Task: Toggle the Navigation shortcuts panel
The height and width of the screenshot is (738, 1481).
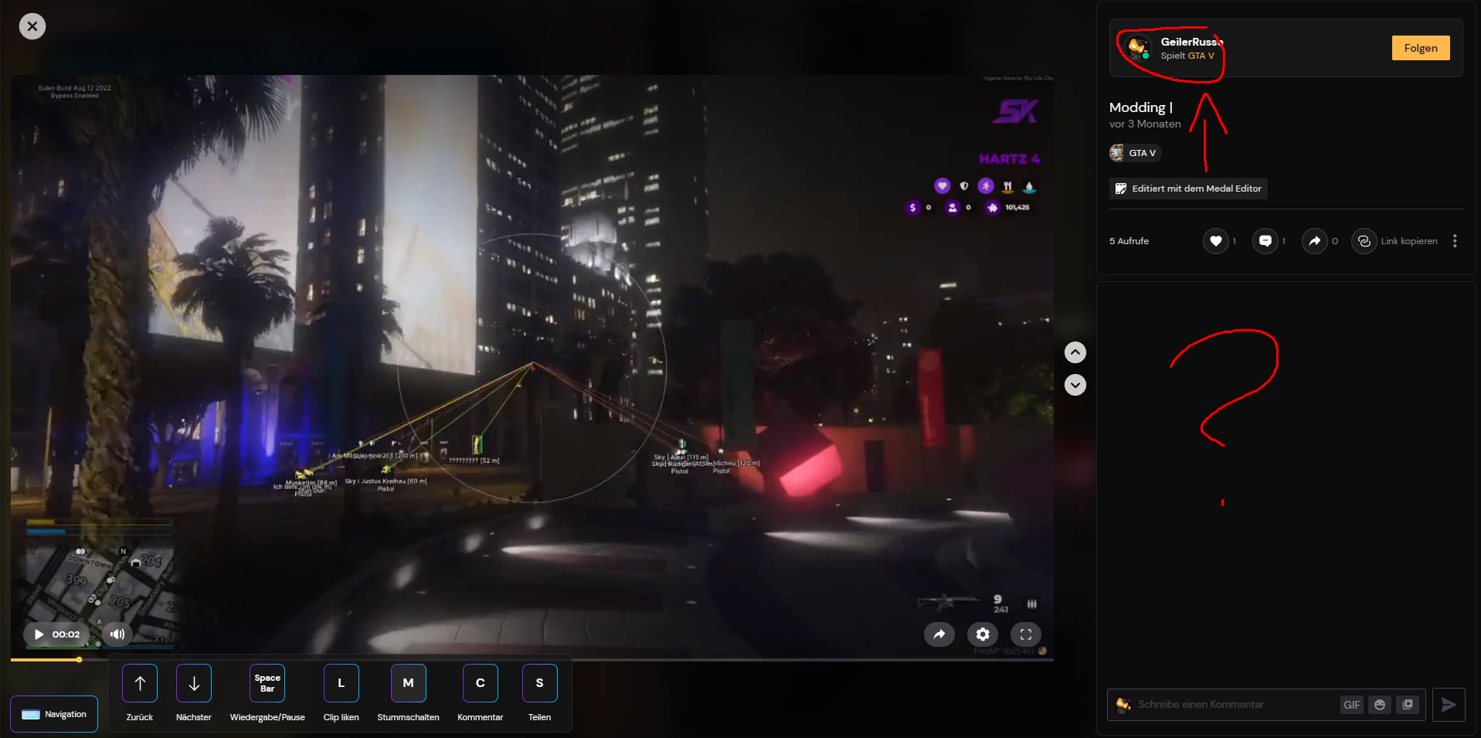Action: click(54, 714)
